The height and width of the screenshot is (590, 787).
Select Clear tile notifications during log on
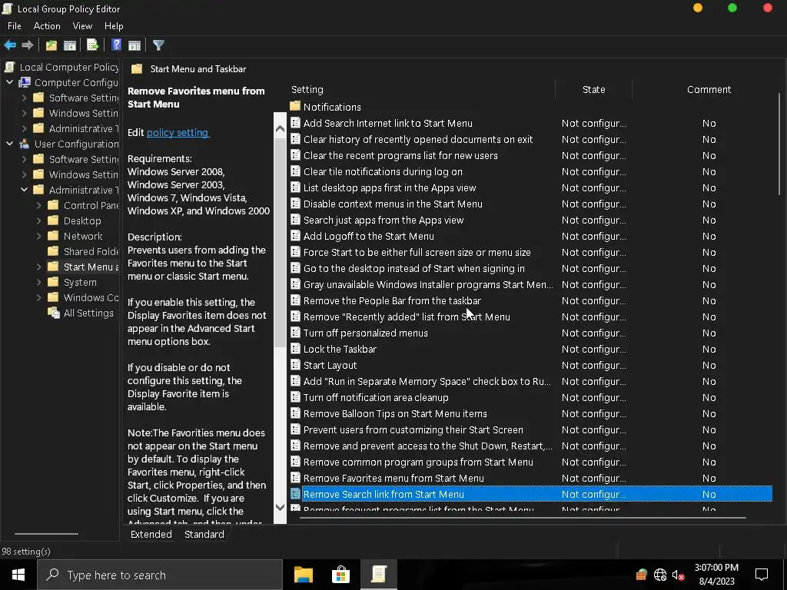tap(383, 171)
